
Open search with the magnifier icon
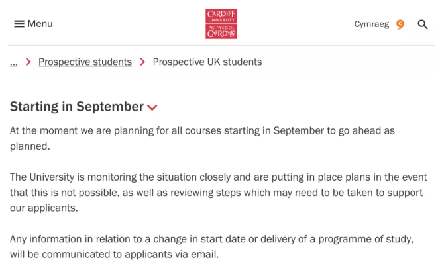pyautogui.click(x=423, y=24)
